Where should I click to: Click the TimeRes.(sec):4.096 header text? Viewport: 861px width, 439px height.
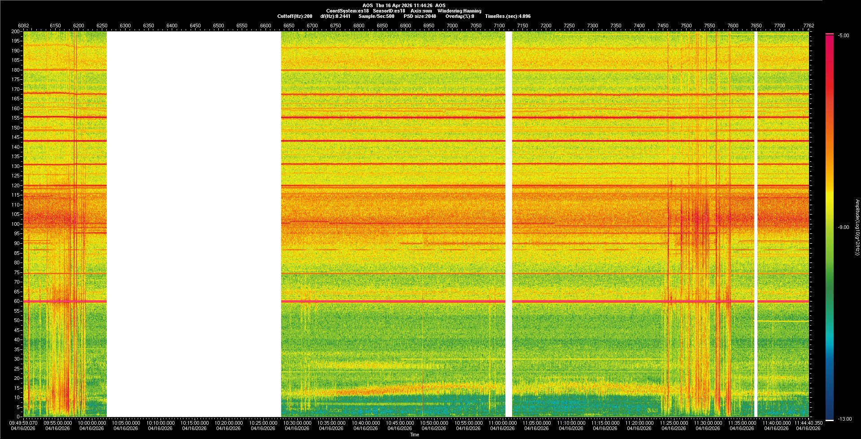point(508,16)
